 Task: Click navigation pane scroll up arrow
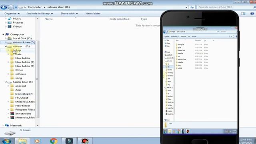37,18
